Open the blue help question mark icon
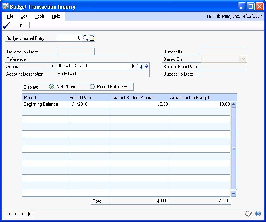Screen dimensions: 266x222 pos(258,213)
